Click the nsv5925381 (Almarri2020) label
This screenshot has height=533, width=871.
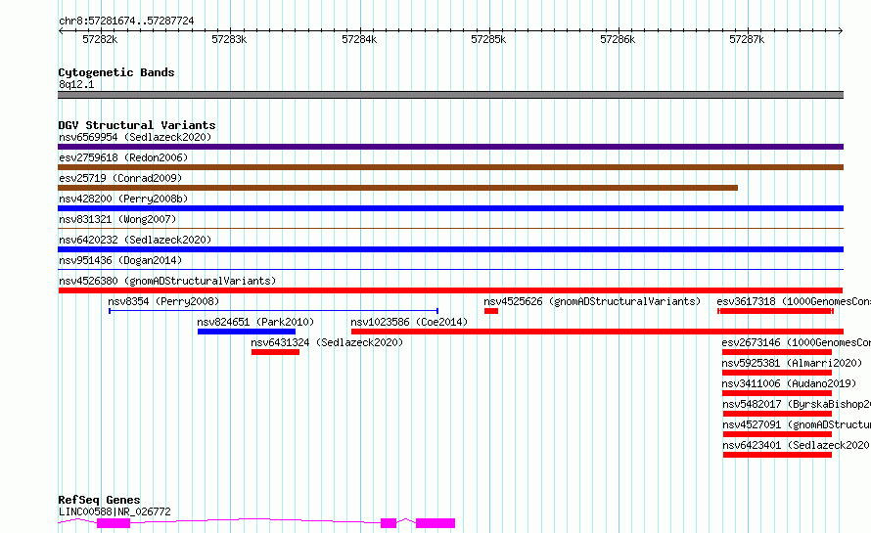[792, 363]
